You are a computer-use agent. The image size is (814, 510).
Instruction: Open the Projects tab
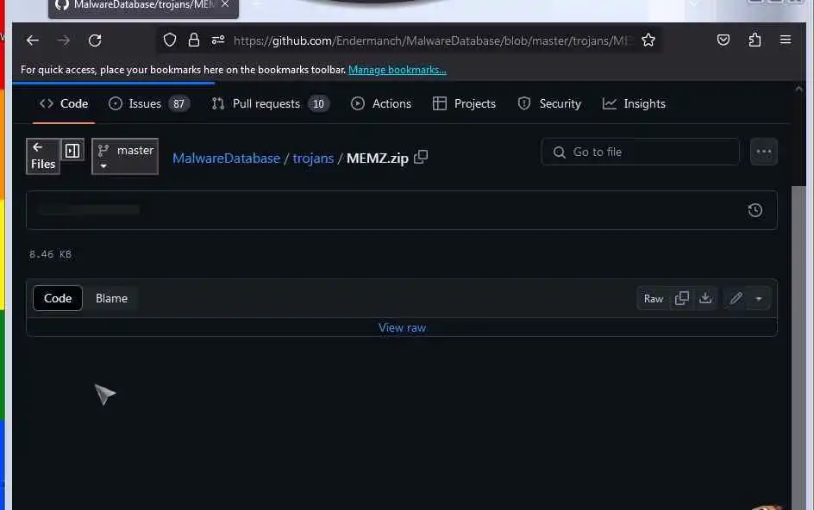464,103
